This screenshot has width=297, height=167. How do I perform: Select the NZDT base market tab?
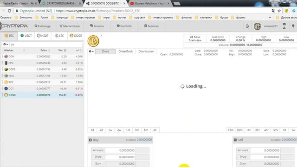pos(43,36)
